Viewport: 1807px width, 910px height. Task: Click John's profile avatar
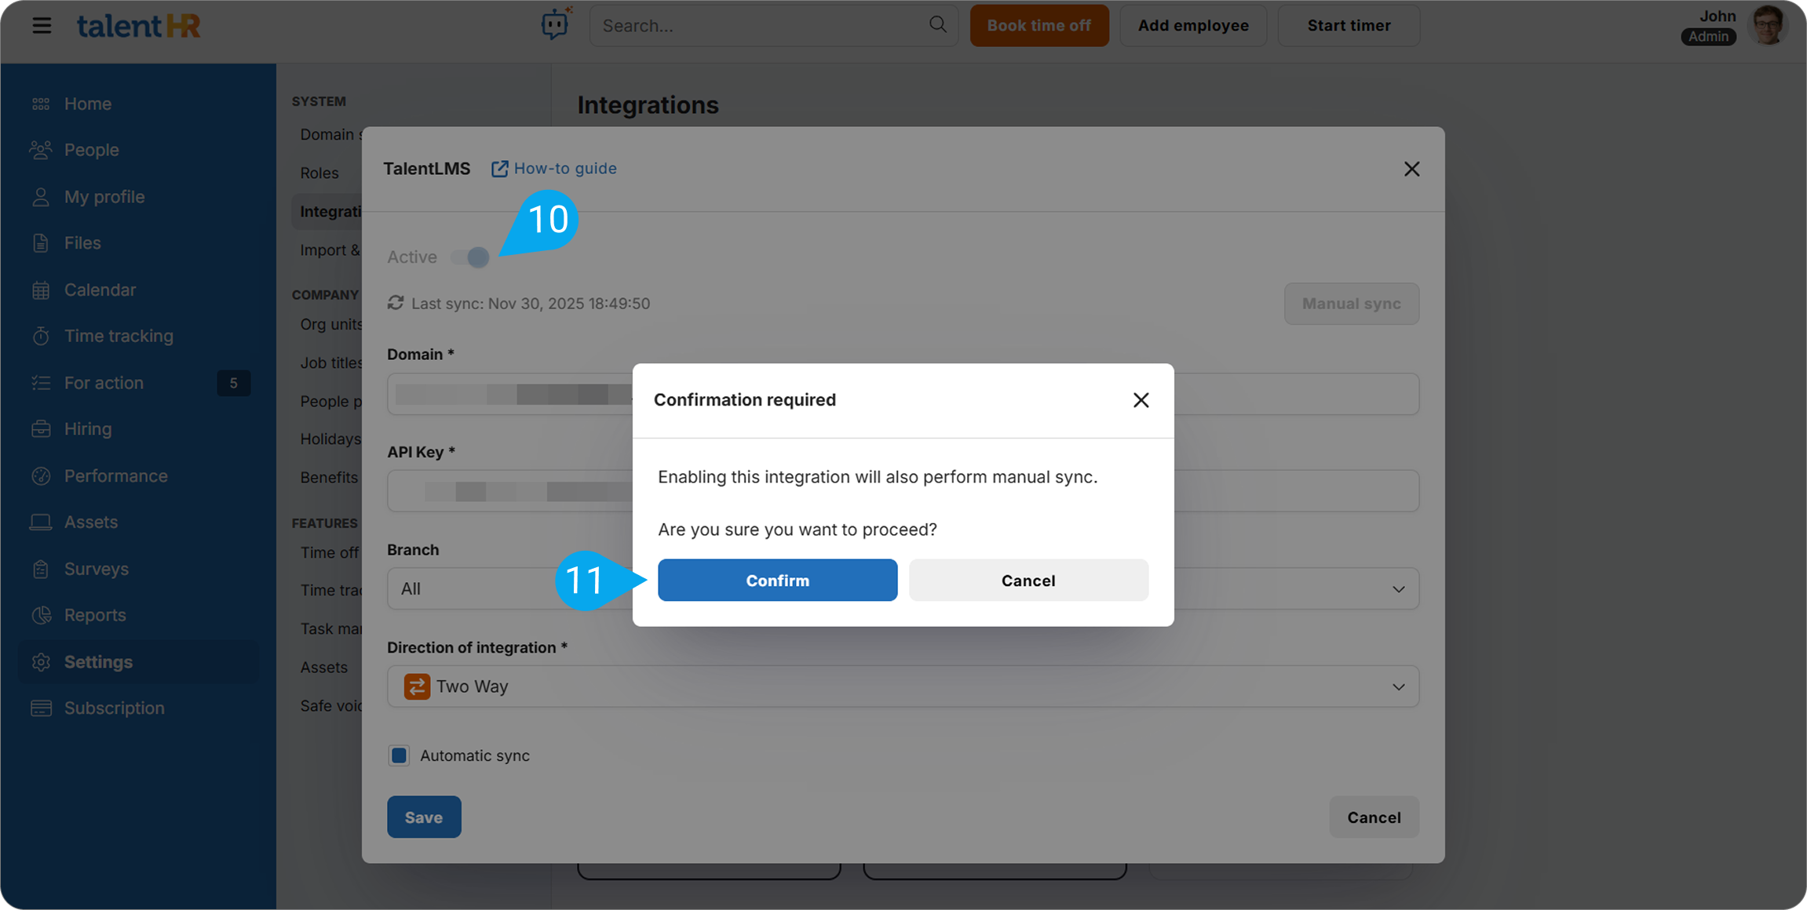pyautogui.click(x=1769, y=25)
